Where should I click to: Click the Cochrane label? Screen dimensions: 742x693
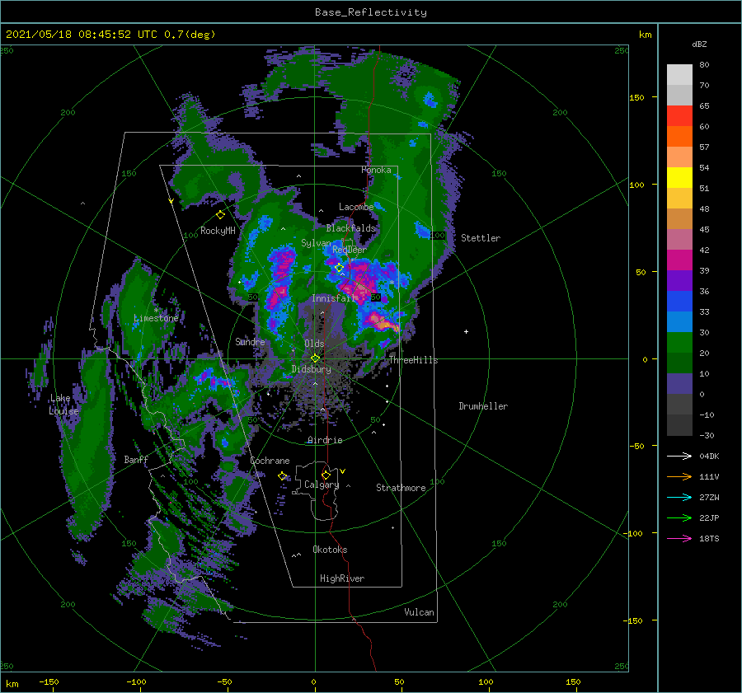tap(270, 461)
